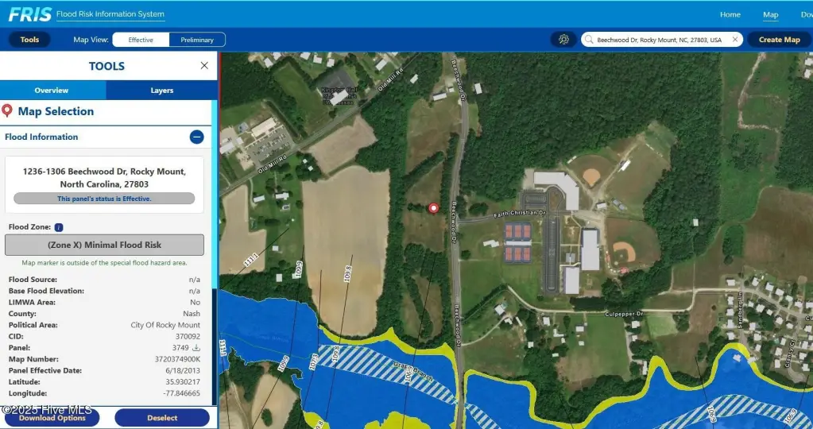Click the FRIS logo
This screenshot has height=429, width=813.
tap(30, 14)
